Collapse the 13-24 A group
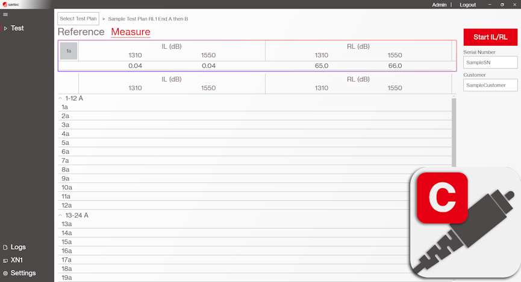Viewport: 521px width, 282px height. tap(60, 215)
